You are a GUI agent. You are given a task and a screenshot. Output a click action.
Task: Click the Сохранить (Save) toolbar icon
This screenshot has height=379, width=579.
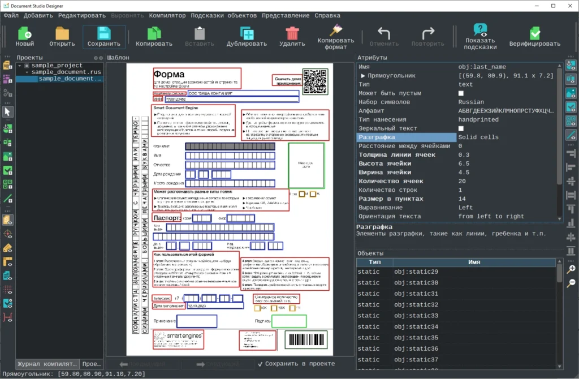click(x=103, y=33)
